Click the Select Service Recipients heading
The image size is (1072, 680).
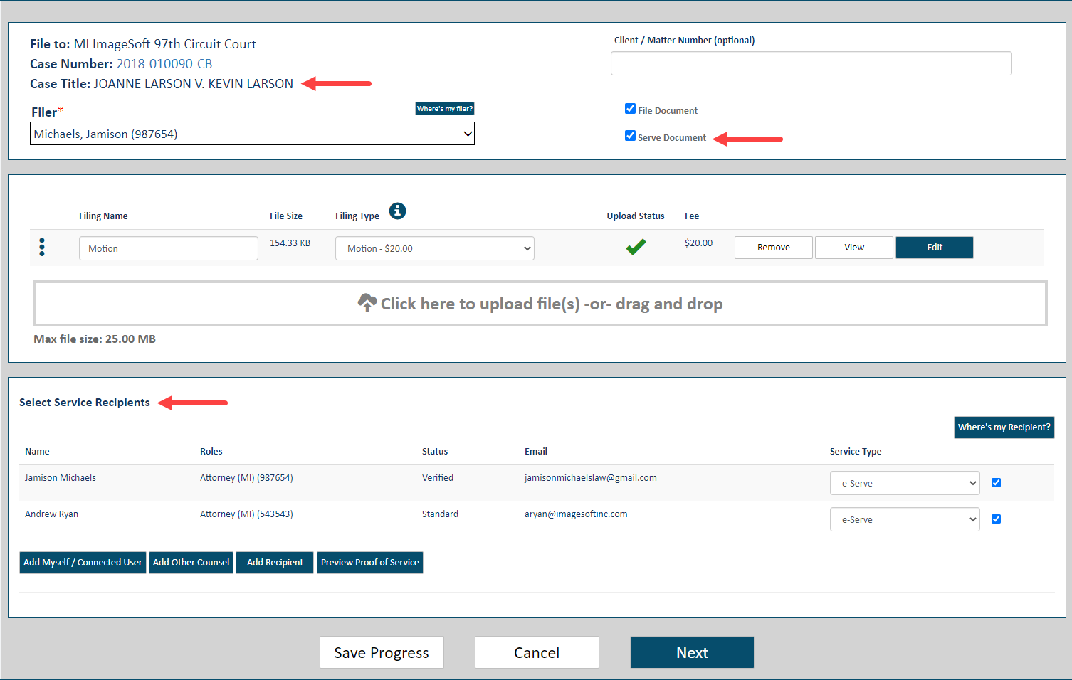coord(85,403)
